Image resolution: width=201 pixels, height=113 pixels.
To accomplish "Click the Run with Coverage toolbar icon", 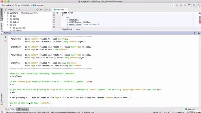I will coord(185,5).
